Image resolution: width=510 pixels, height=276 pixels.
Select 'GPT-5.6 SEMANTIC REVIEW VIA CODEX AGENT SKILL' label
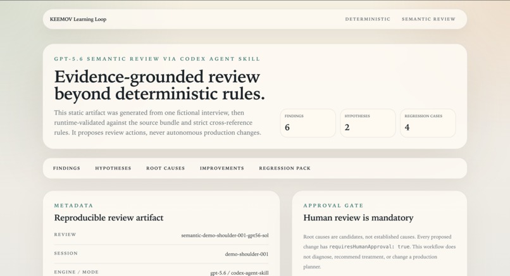pyautogui.click(x=157, y=59)
